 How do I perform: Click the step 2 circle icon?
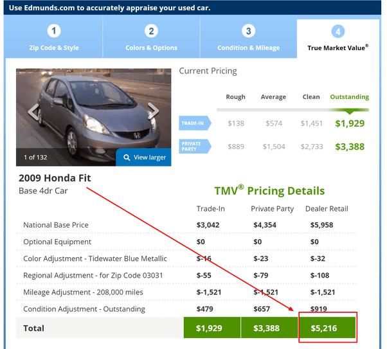click(x=151, y=31)
